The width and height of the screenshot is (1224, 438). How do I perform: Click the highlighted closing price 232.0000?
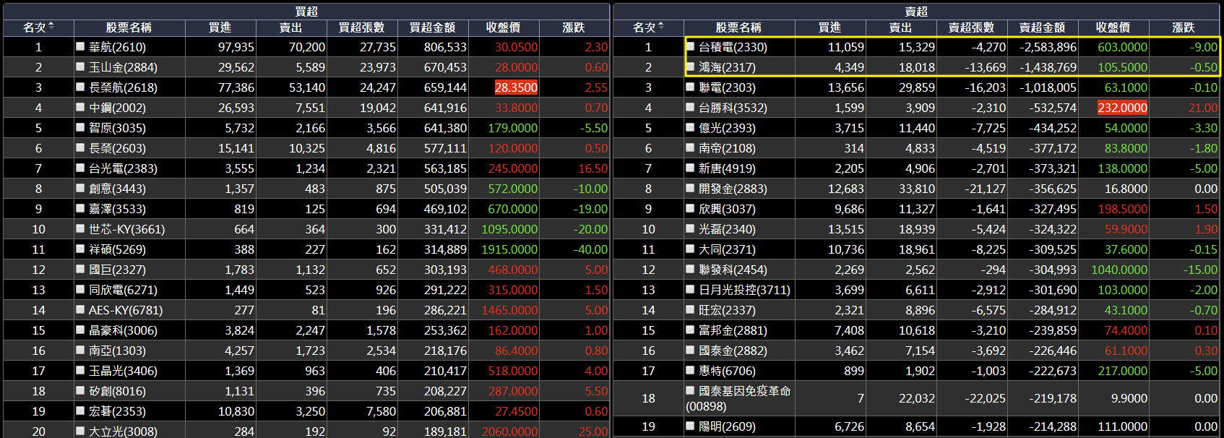coord(1122,108)
